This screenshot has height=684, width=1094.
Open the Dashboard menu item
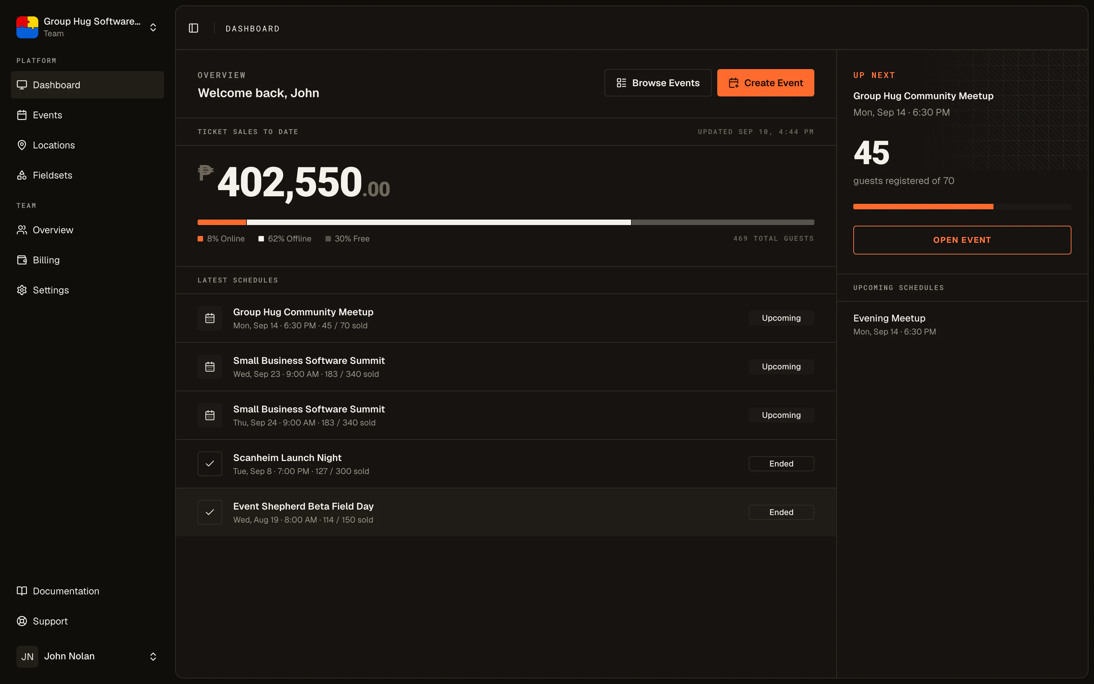[87, 84]
